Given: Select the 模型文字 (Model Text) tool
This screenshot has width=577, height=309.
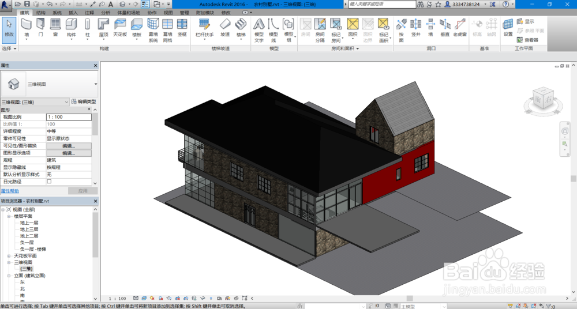Looking at the screenshot, I should (x=258, y=30).
